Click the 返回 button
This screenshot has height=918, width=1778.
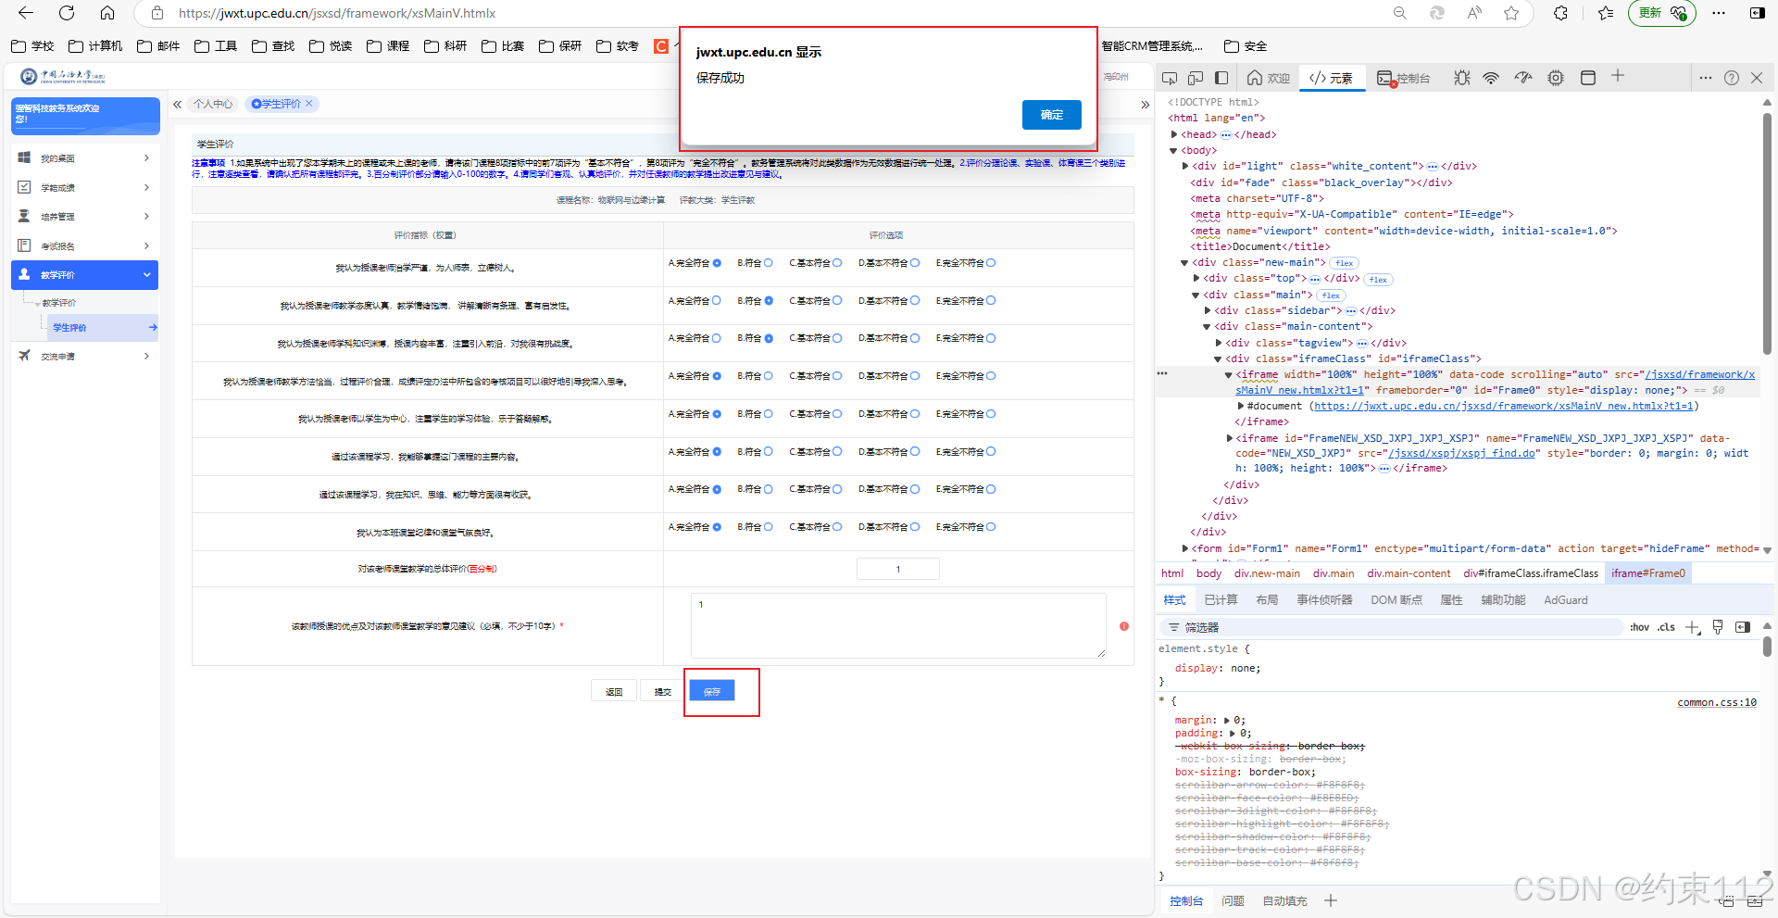pyautogui.click(x=614, y=691)
